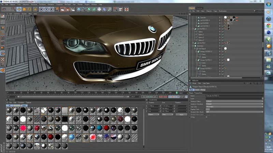Select the Coord. attributes tab

(197, 90)
